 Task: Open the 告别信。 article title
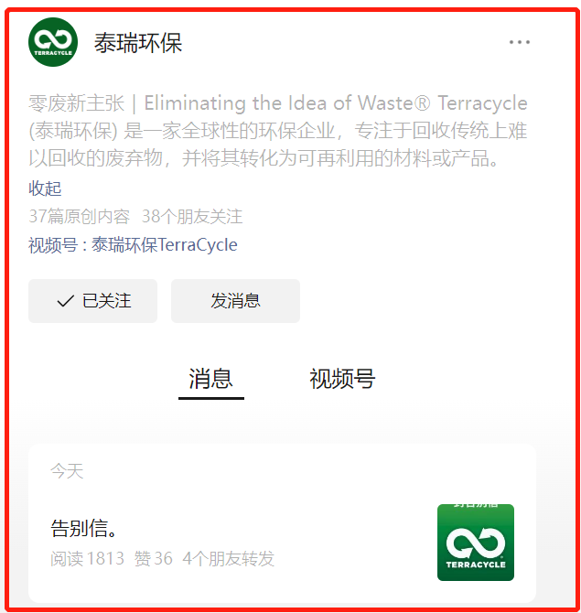84,528
